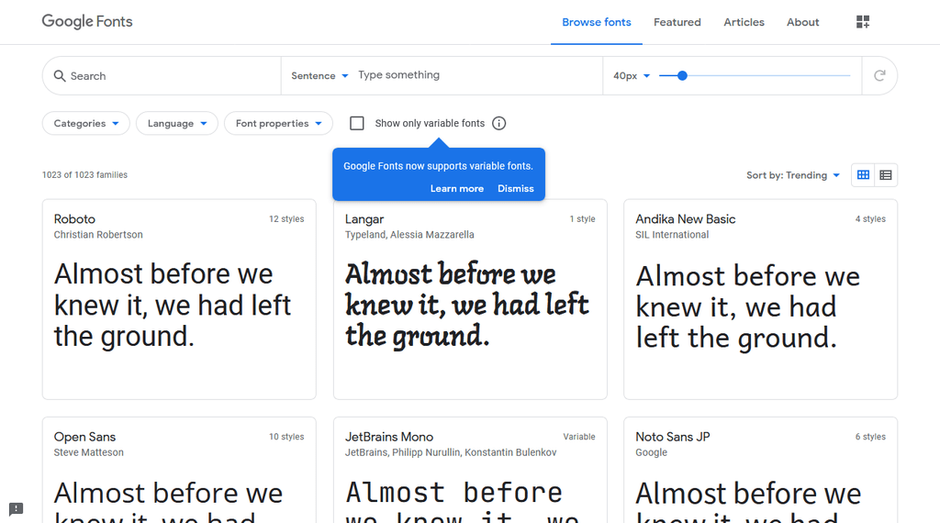The width and height of the screenshot is (940, 523).
Task: Click the Google Fonts logo
Action: click(x=87, y=22)
